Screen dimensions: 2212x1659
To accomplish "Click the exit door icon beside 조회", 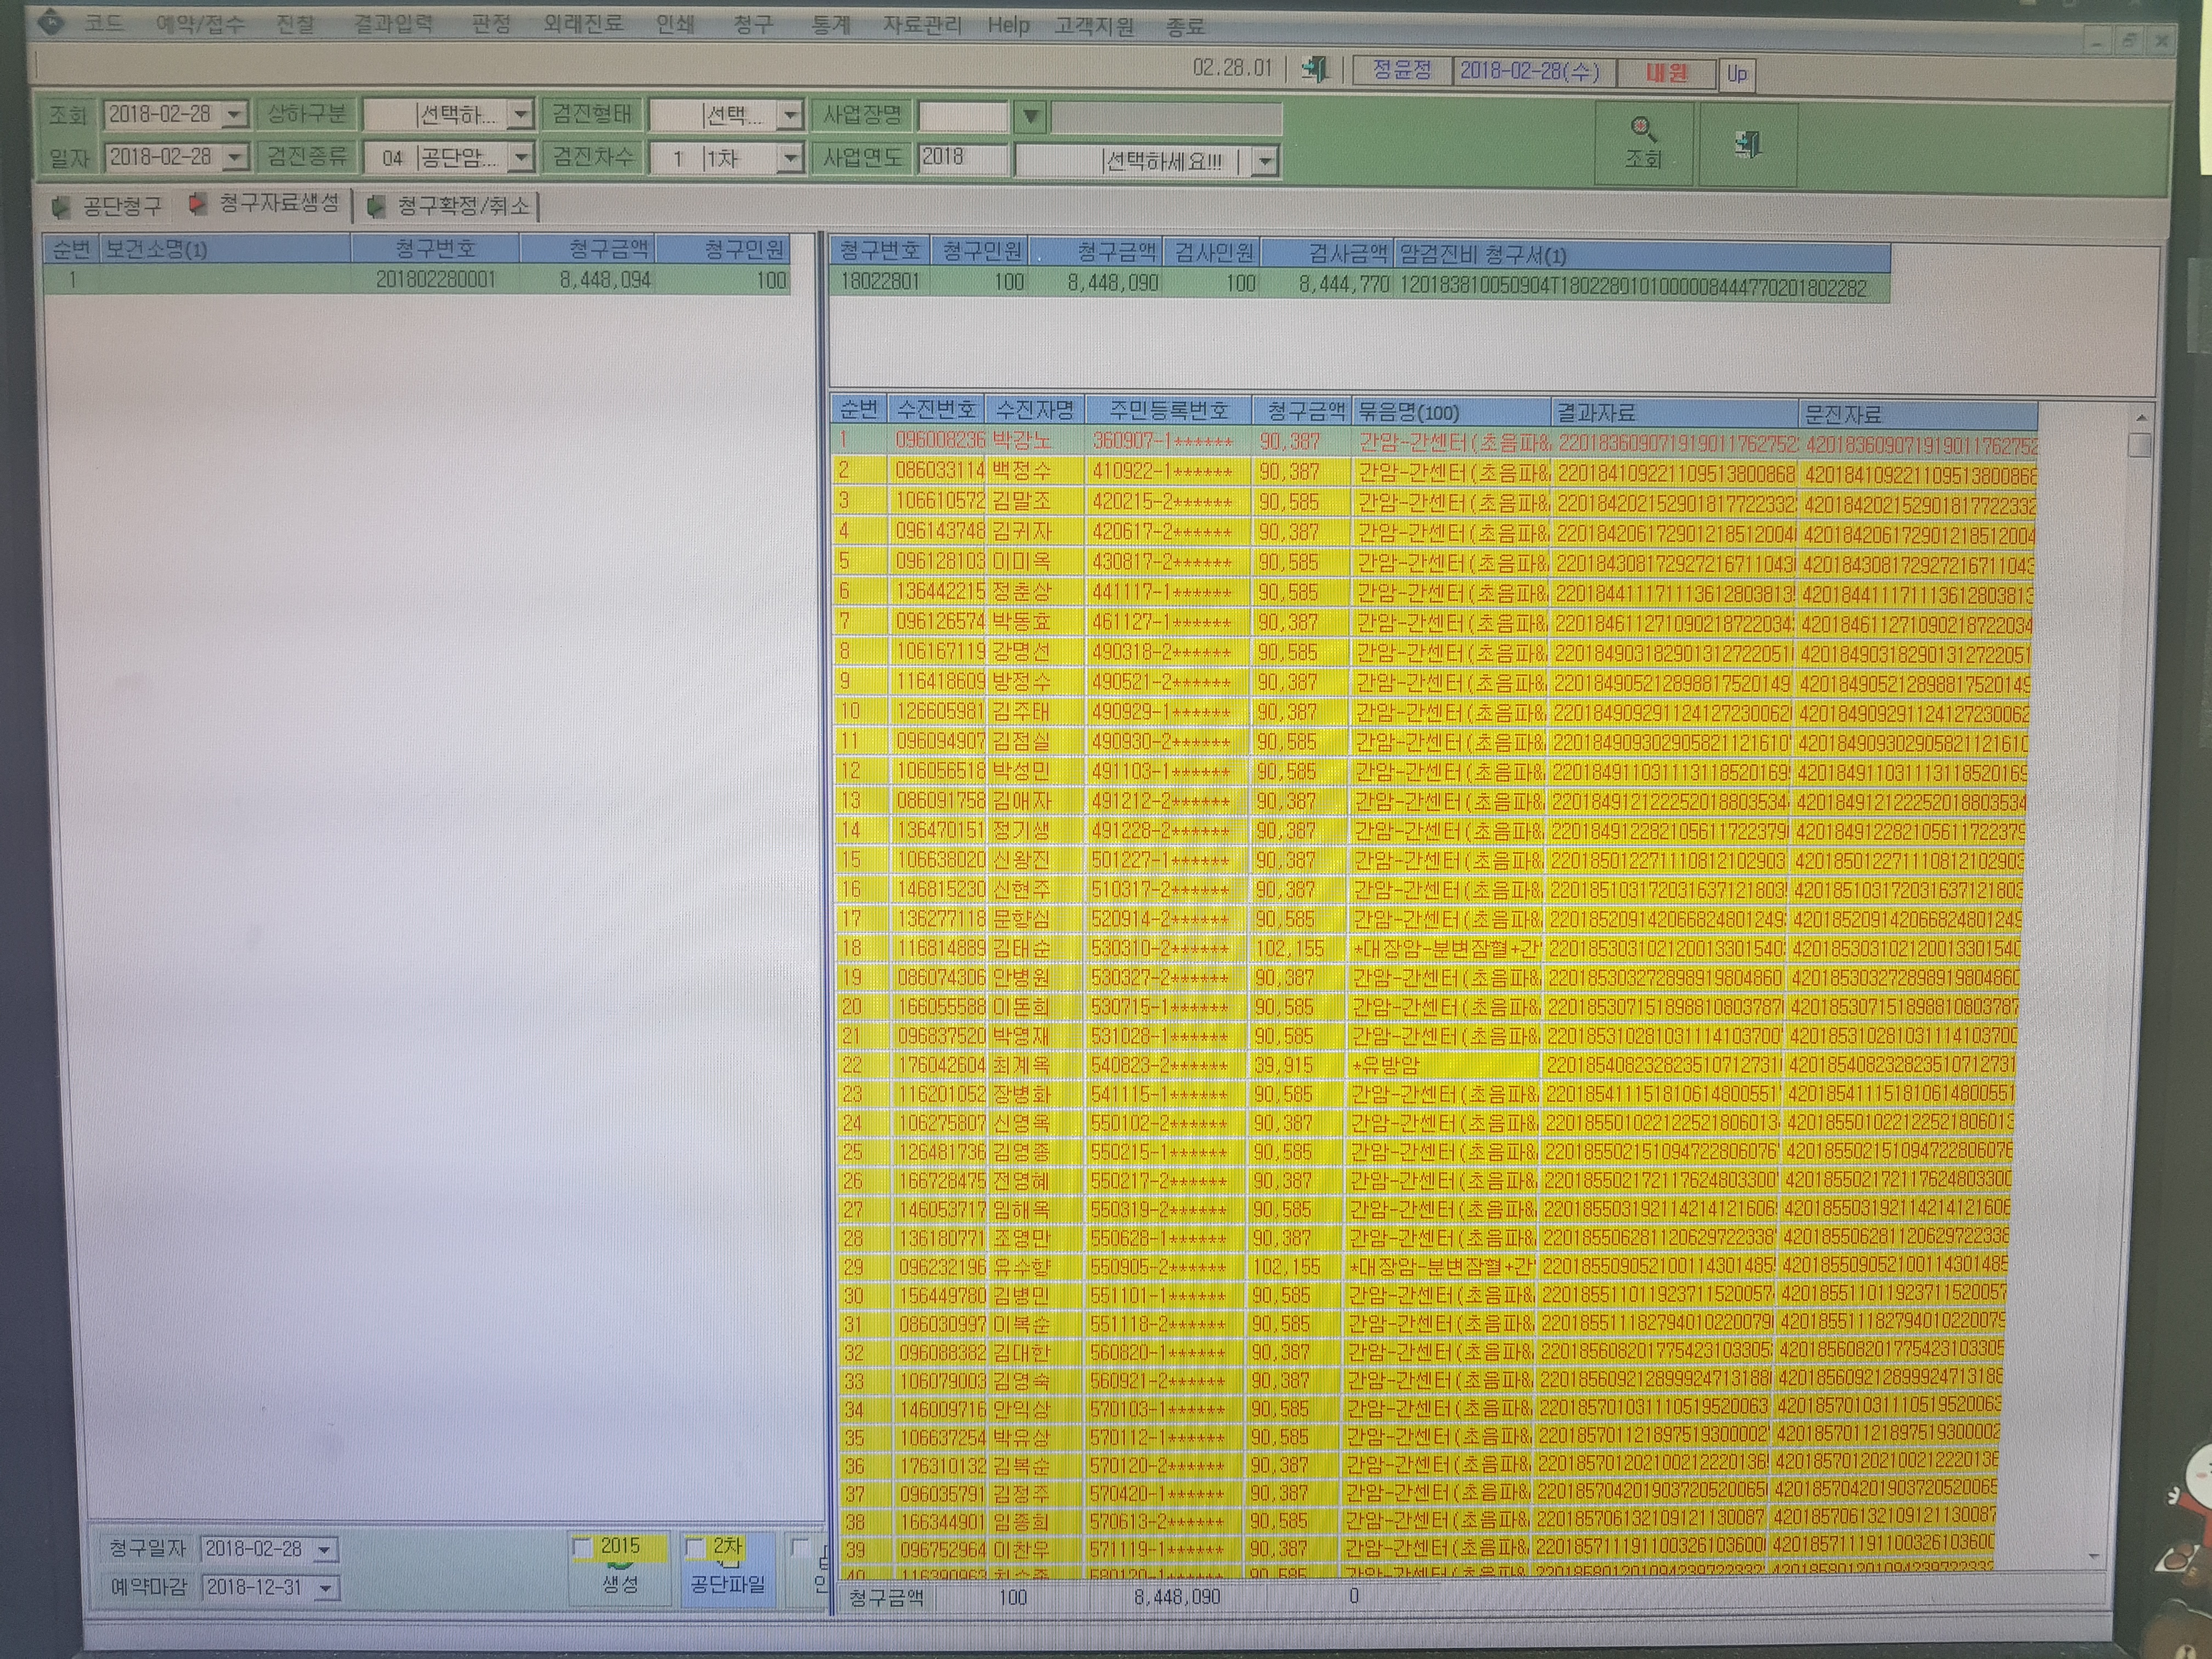I will tap(1748, 145).
